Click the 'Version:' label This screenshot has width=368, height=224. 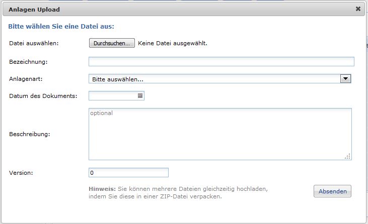[x=21, y=173]
